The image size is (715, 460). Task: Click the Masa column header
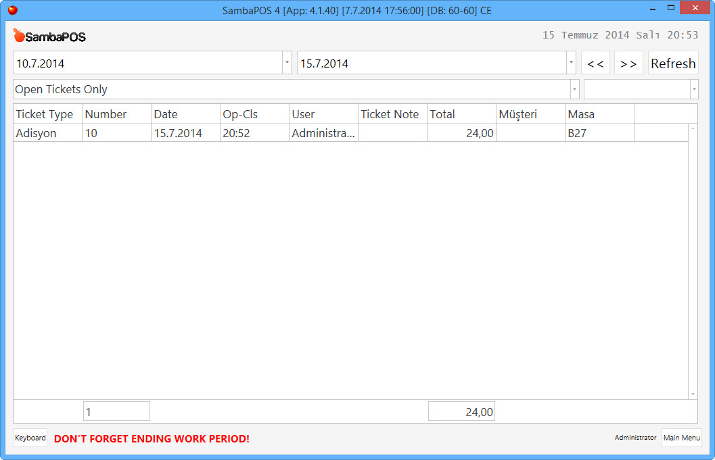pos(581,114)
